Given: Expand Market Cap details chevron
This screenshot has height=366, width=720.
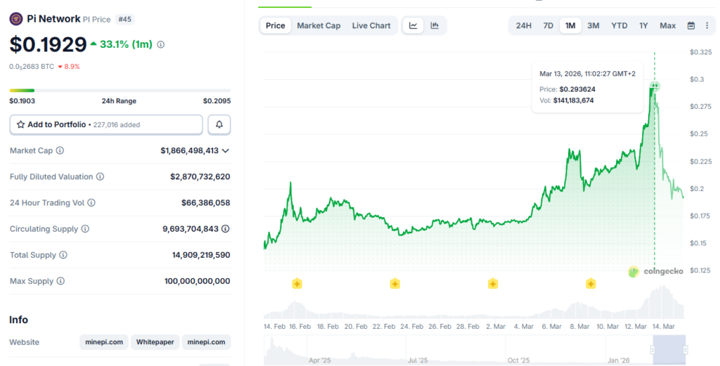Looking at the screenshot, I should click(x=226, y=150).
